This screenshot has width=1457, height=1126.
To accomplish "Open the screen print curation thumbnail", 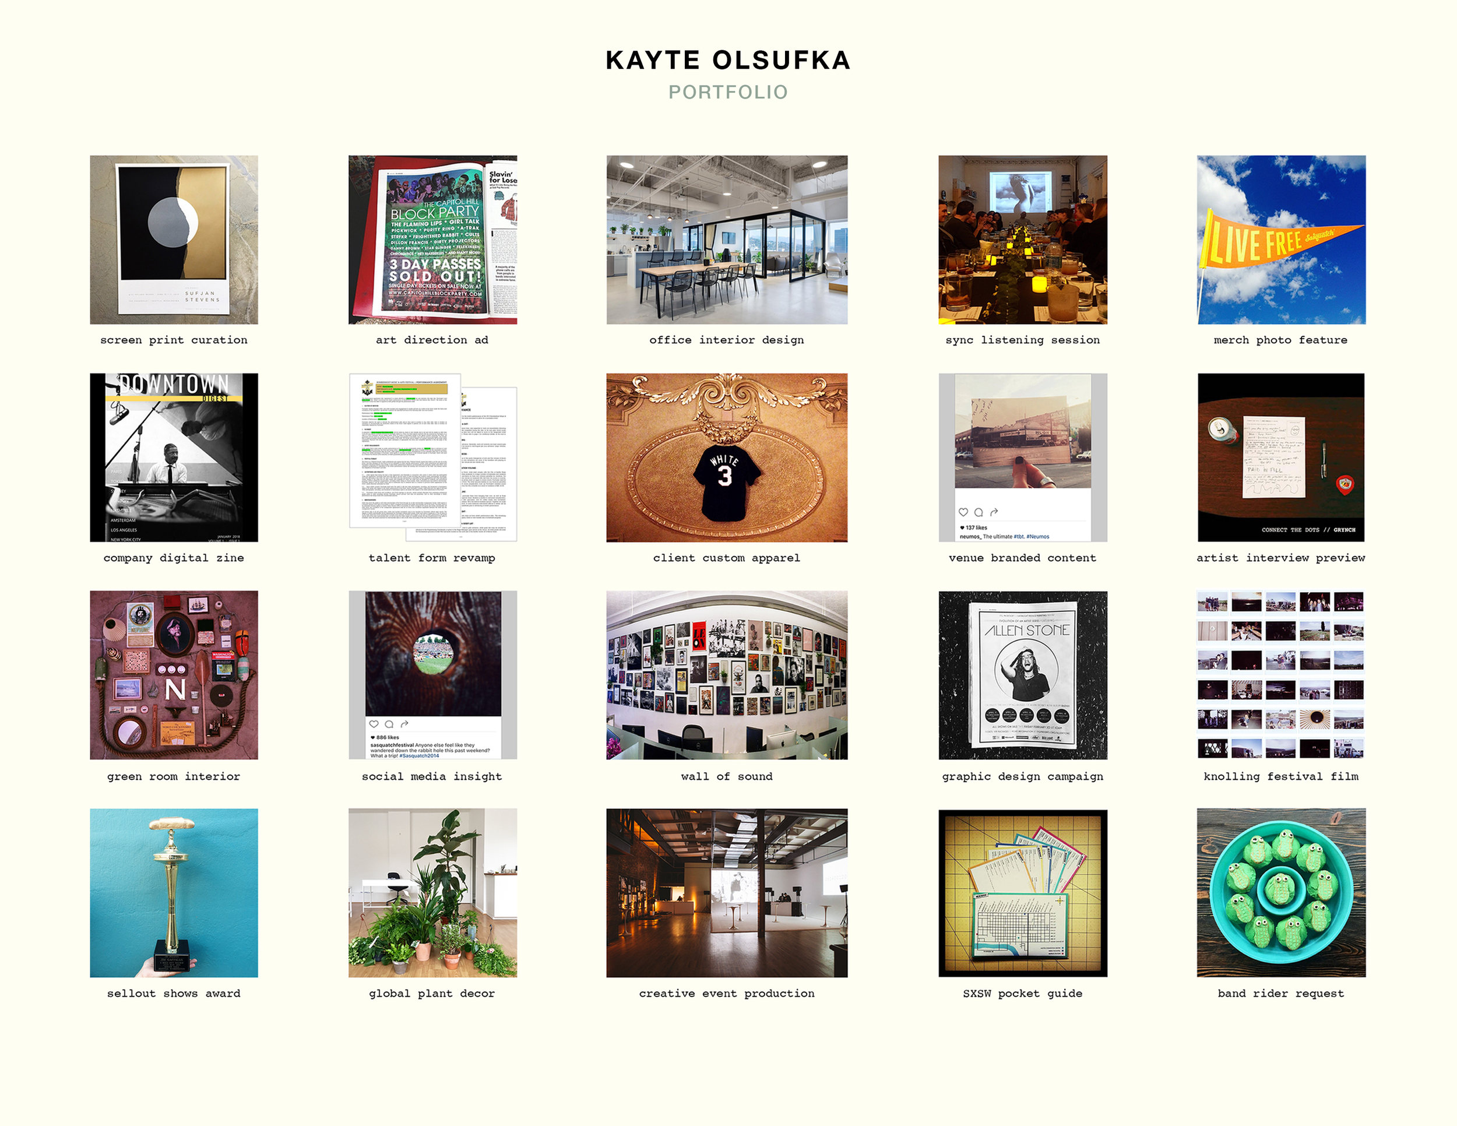I will [174, 240].
